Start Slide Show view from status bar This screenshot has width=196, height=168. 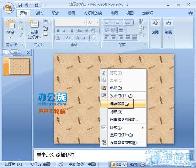click(125, 164)
